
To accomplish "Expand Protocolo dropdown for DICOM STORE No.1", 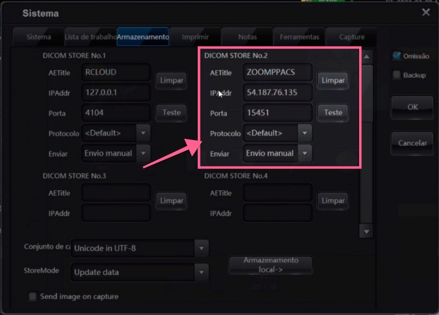I will (x=143, y=133).
